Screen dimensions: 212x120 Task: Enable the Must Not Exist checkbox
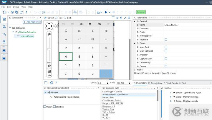166,51
